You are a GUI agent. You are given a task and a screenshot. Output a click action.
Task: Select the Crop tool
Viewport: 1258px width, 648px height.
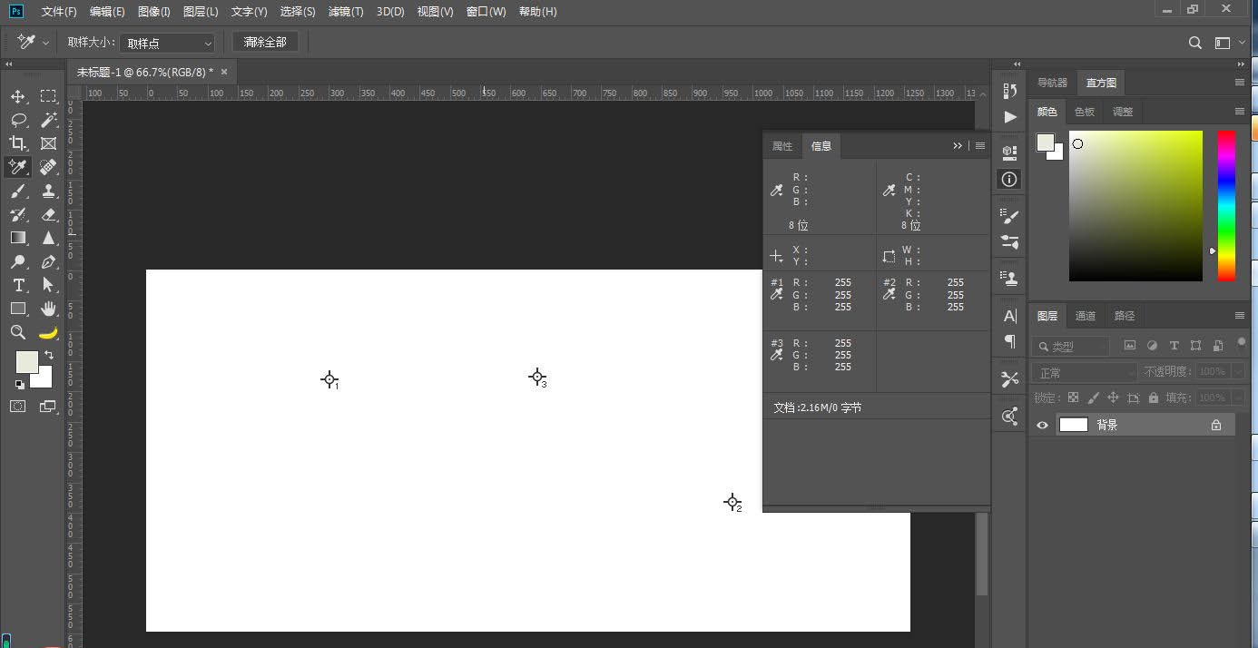(x=18, y=143)
